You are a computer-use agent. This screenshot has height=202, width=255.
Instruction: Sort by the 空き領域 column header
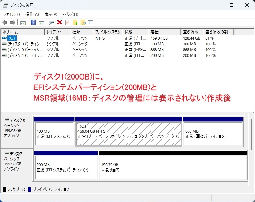[x=192, y=32]
